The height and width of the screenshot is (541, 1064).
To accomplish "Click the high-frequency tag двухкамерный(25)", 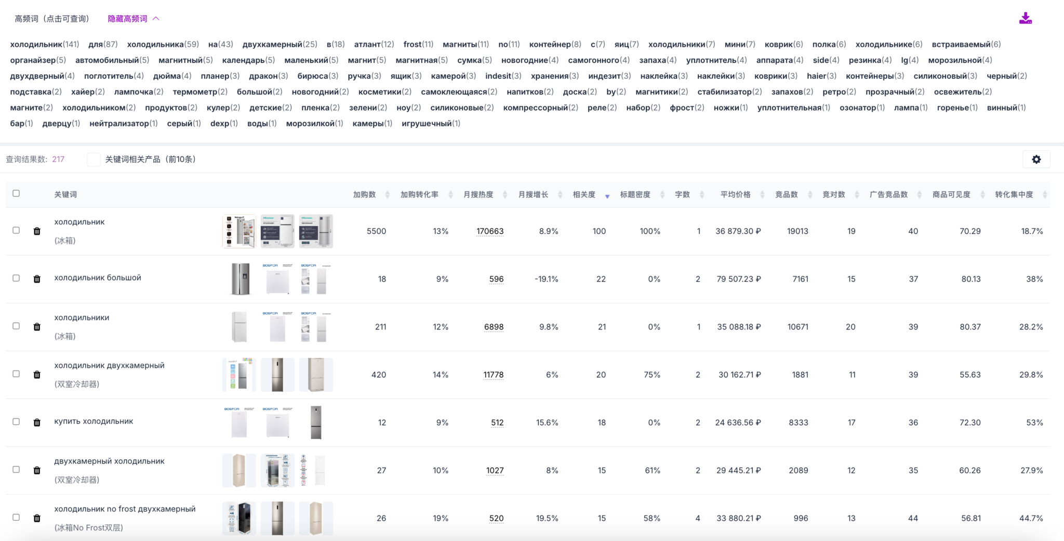I will click(280, 44).
